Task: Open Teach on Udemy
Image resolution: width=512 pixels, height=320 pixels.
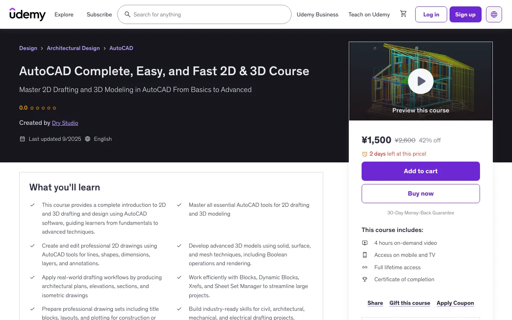Action: [x=369, y=14]
